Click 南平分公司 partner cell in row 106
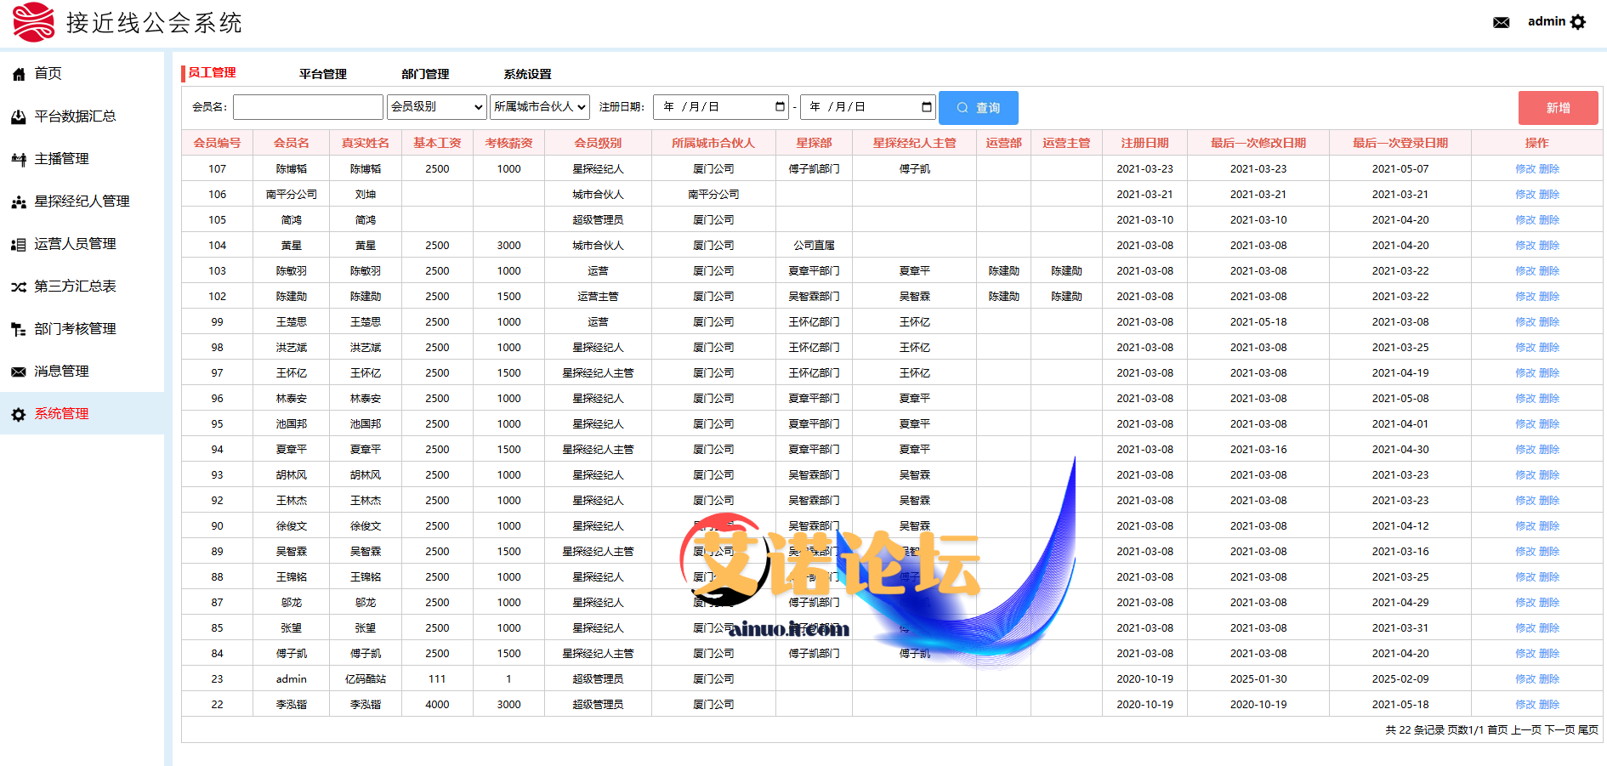Screen dimensions: 1607x766 click(x=713, y=195)
